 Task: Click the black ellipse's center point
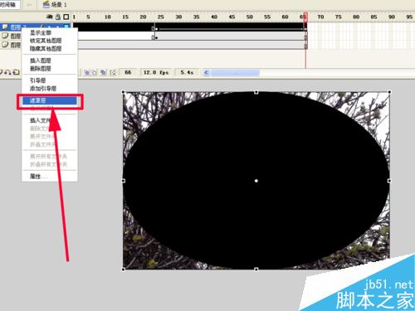256,181
